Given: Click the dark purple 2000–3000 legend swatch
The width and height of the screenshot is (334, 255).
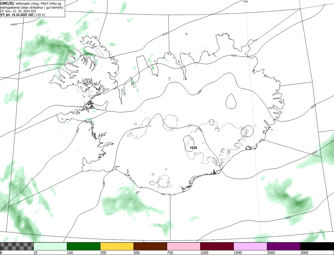Looking at the screenshot, I should click(x=284, y=246).
